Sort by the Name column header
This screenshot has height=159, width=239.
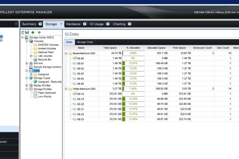pyautogui.click(x=81, y=48)
